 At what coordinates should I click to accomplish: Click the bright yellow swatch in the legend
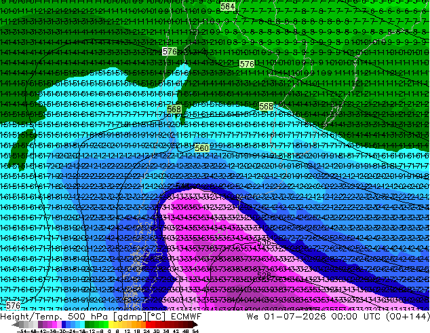[x=111, y=324]
